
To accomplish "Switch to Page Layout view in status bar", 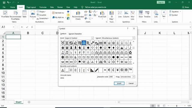I will click(158, 106).
